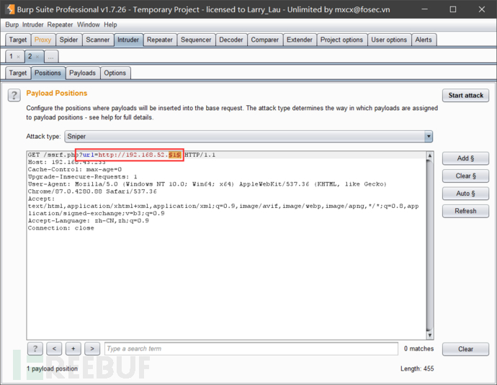Click the search term input field
497x385 pixels.
[x=251, y=349]
